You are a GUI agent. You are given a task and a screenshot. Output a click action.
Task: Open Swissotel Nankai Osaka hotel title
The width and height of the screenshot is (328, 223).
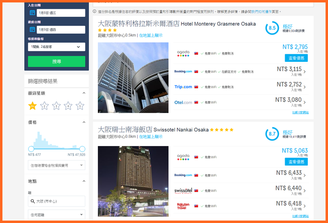click(153, 130)
